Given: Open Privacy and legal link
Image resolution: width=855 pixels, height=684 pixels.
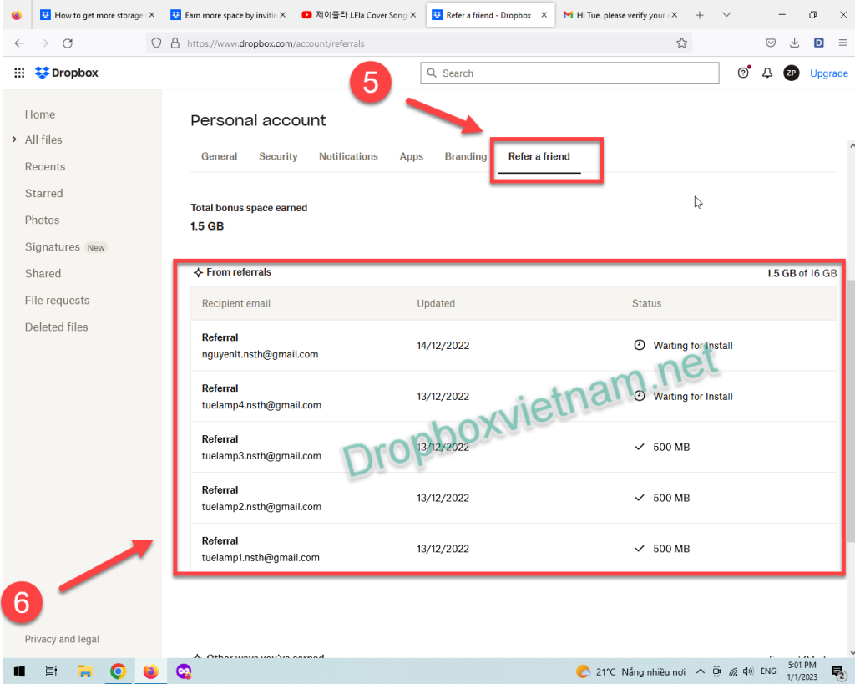Looking at the screenshot, I should [x=62, y=639].
